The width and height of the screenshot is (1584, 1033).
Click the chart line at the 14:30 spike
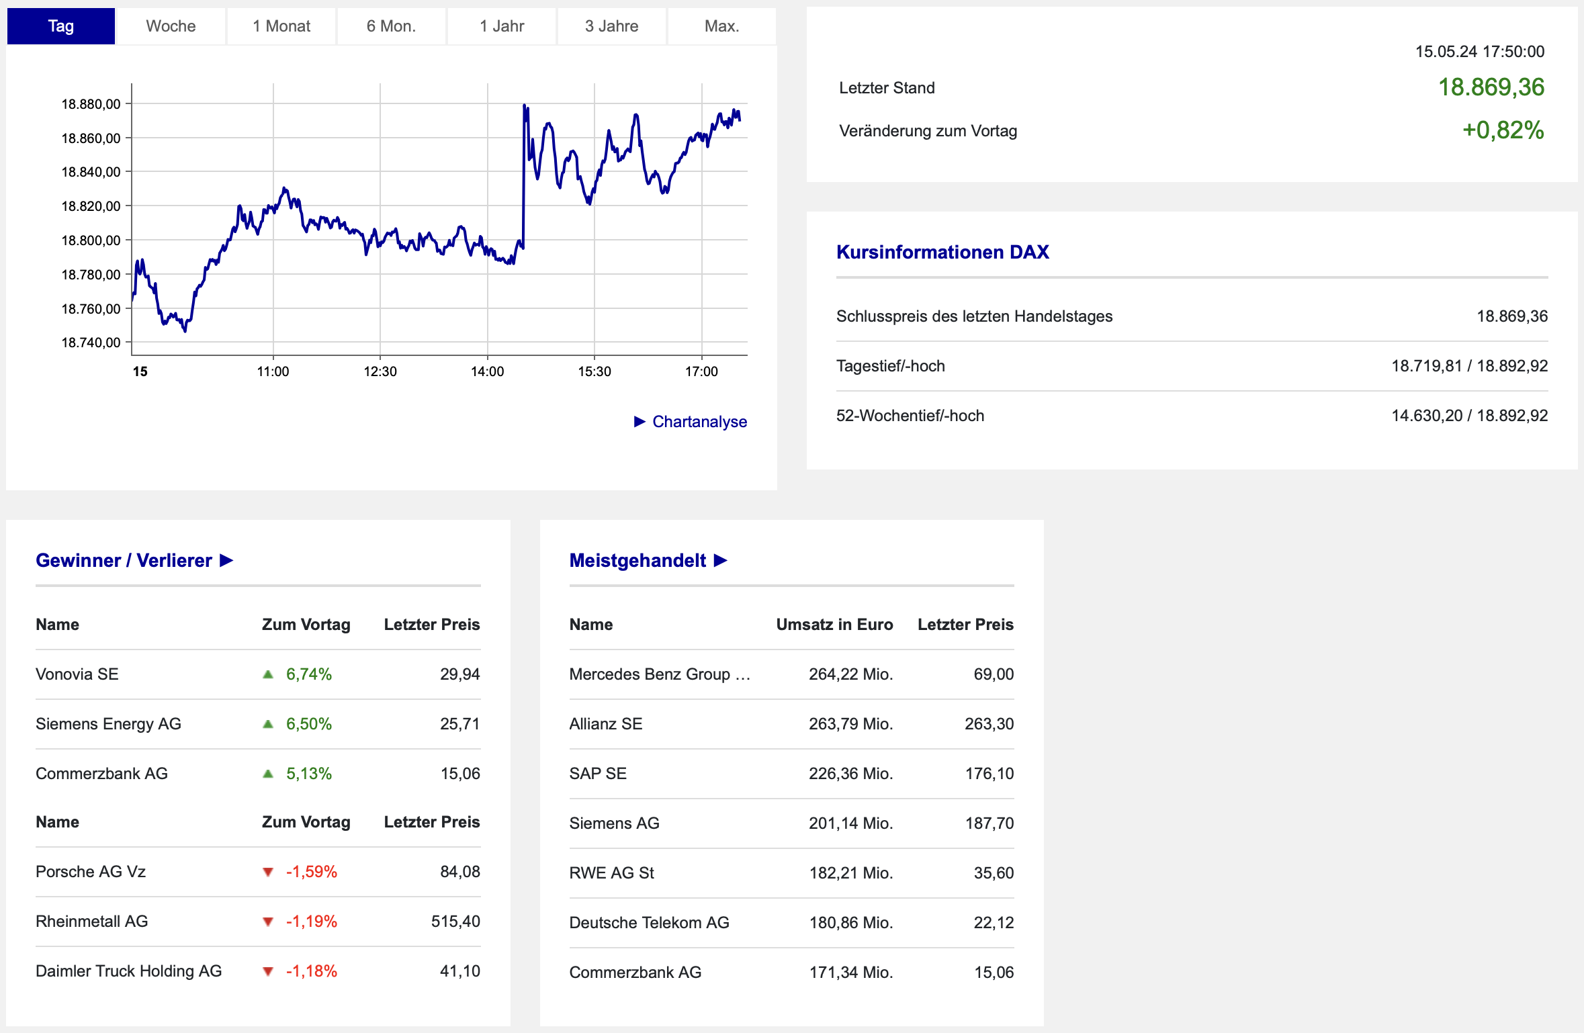click(x=524, y=175)
